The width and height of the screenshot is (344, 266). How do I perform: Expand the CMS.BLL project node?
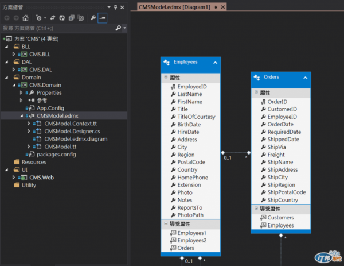(x=14, y=54)
